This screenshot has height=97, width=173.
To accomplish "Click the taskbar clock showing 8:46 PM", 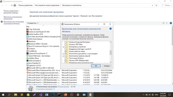I will 163,95.
